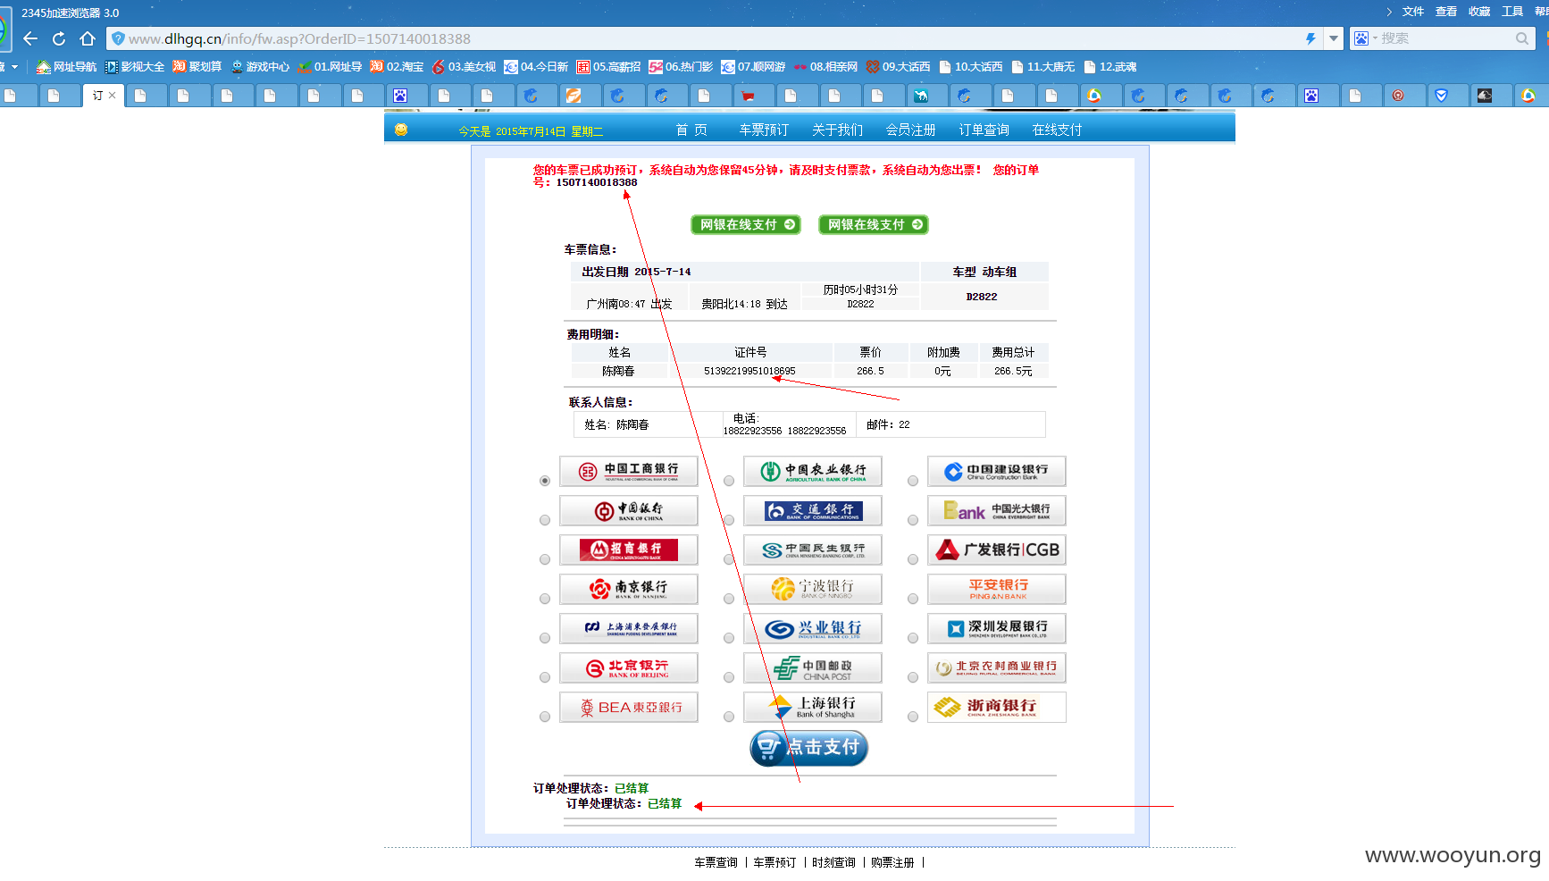Select the 中国建设银行 radio button
This screenshot has height=881, width=1549.
[x=913, y=481]
